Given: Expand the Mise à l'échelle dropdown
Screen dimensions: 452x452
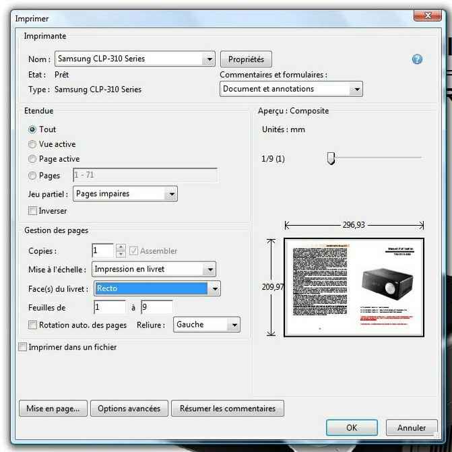Looking at the screenshot, I should (x=154, y=269).
